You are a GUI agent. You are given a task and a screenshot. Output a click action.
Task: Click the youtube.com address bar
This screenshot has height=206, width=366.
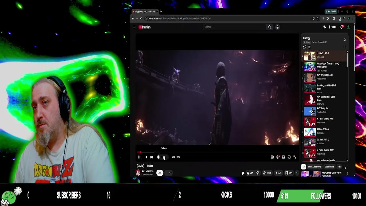[x=229, y=19]
